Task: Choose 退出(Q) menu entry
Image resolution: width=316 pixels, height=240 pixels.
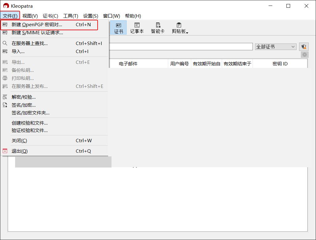Action: (55, 151)
